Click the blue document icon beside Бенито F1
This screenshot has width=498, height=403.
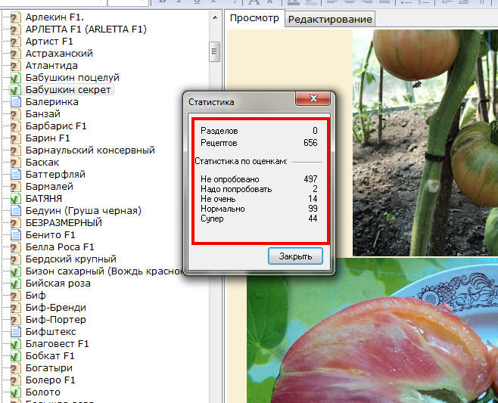pyautogui.click(x=16, y=235)
